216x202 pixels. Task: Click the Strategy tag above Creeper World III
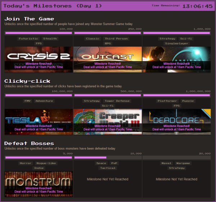92,101
